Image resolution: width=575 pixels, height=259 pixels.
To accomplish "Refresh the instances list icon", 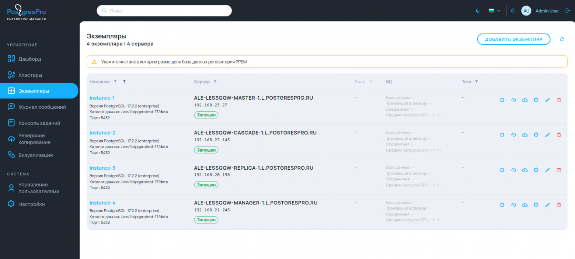I will tap(562, 39).
